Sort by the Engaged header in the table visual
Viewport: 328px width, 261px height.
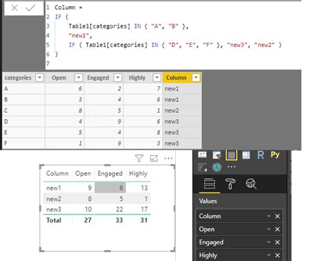110,174
